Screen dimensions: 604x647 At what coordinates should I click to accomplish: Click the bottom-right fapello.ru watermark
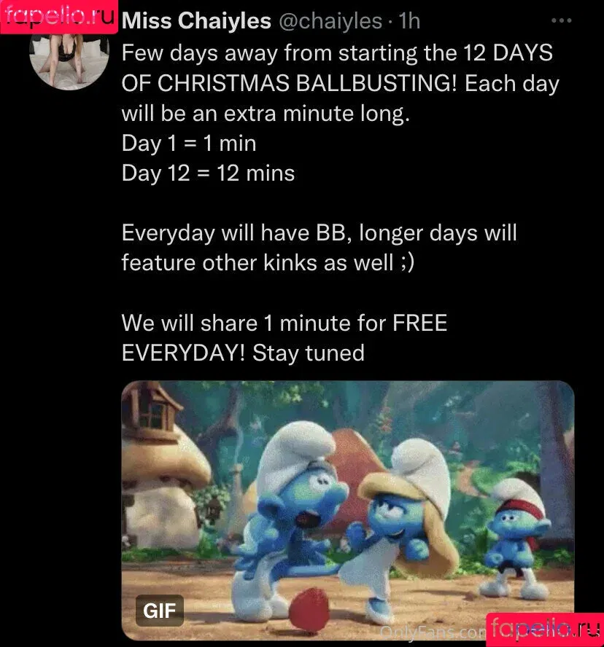pyautogui.click(x=545, y=630)
